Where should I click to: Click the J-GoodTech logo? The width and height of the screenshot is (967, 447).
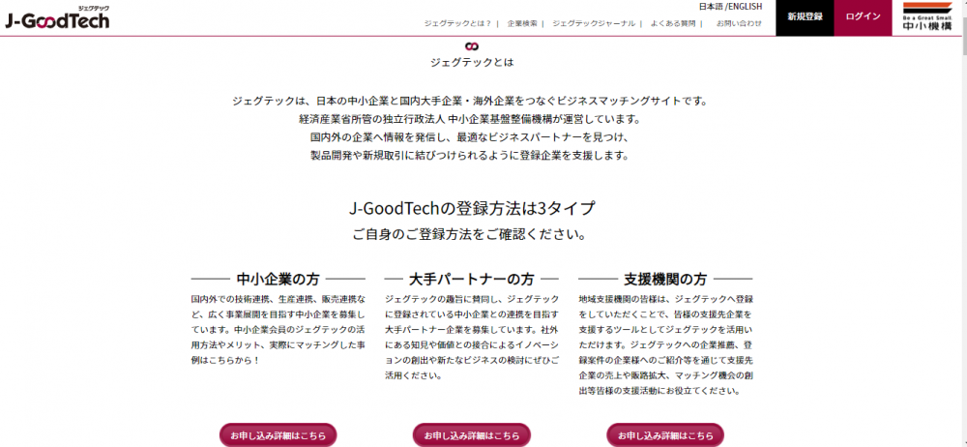pyautogui.click(x=57, y=18)
